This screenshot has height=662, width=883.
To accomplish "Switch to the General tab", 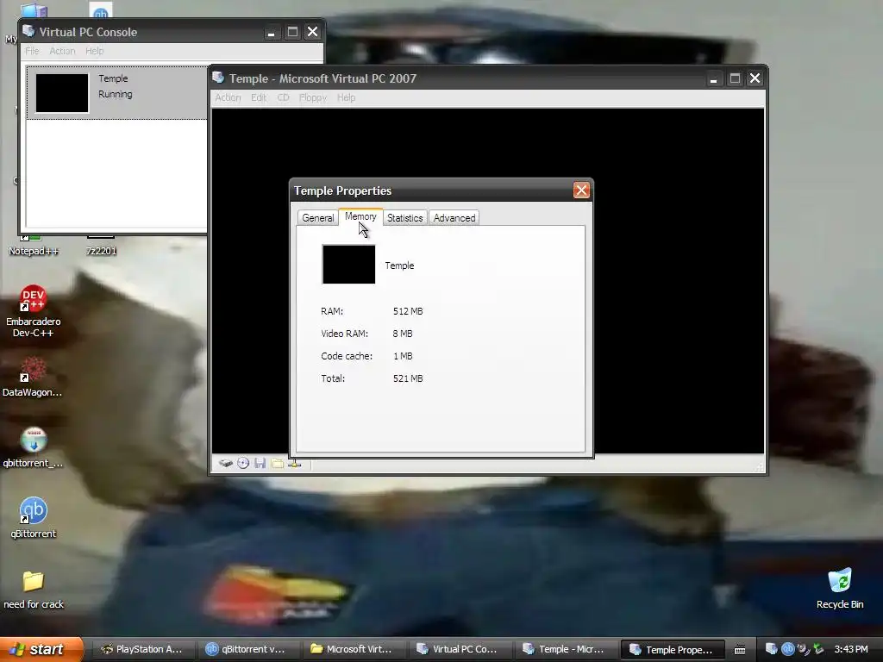I will click(x=317, y=218).
